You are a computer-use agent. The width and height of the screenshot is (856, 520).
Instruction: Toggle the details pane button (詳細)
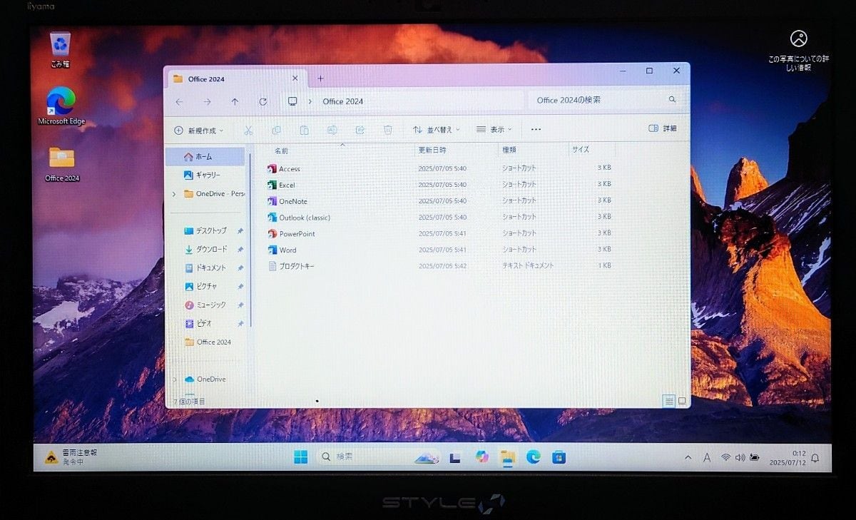662,128
